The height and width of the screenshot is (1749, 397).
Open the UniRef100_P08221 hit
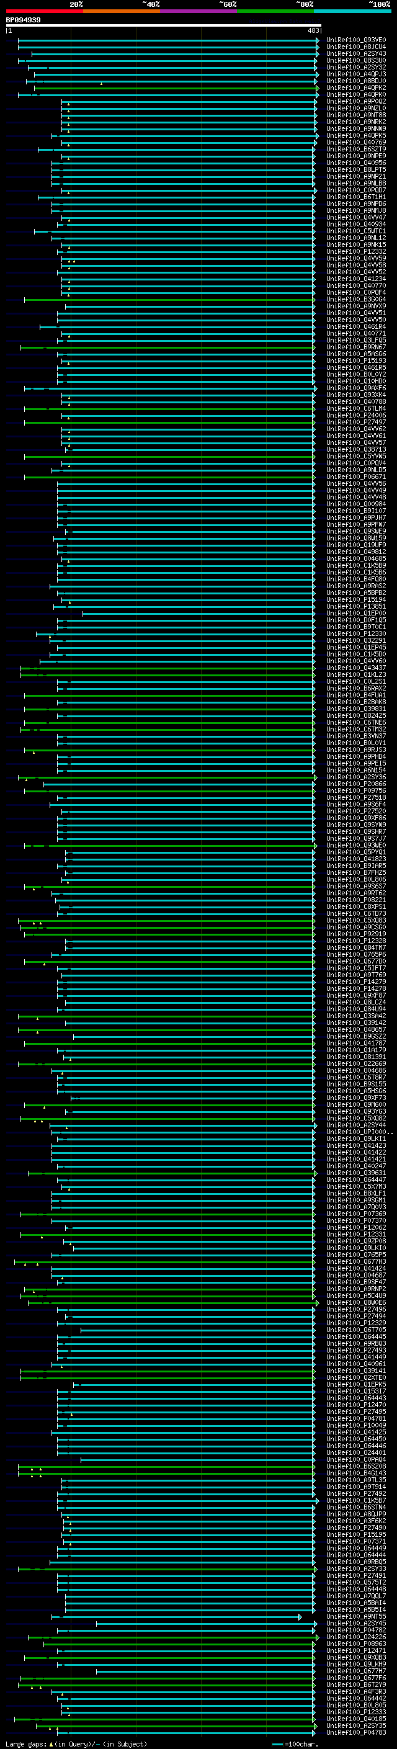point(356,900)
